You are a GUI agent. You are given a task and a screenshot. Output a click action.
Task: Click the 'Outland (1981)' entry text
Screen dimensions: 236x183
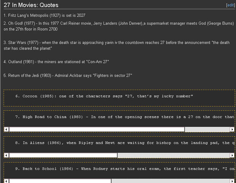pos(56,62)
